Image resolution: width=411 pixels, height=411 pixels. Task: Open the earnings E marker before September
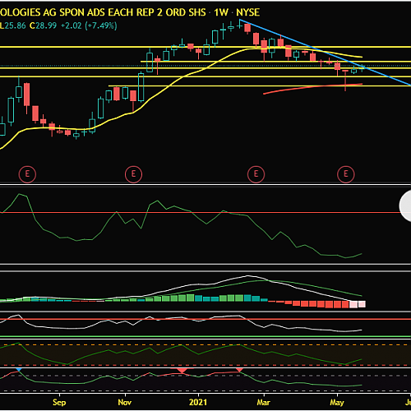click(x=27, y=174)
